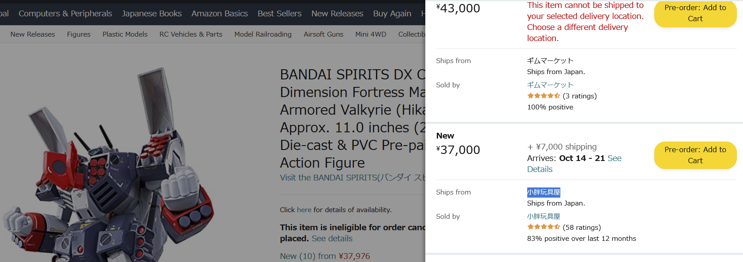Click the ギムマーケット seller star rating
The width and height of the screenshot is (743, 262).
click(x=544, y=96)
